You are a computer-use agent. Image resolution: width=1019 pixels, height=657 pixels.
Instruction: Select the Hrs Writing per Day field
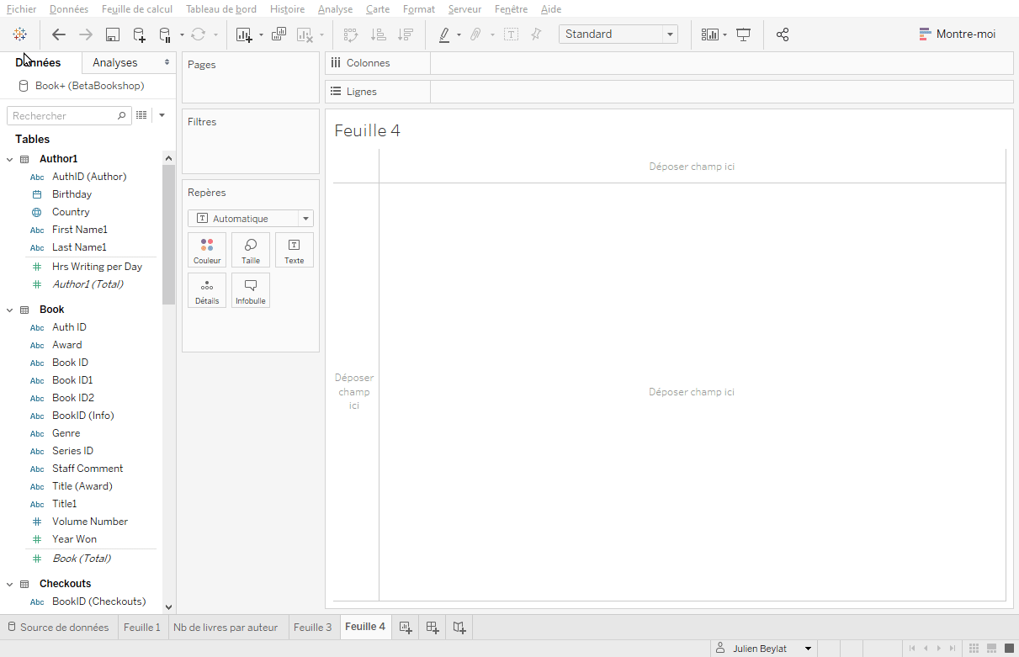click(97, 267)
